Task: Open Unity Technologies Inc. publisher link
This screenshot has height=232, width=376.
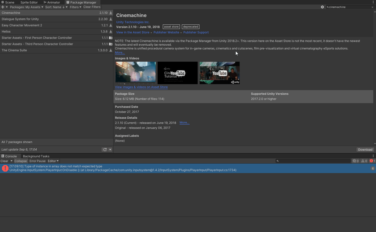Action: pos(133,22)
